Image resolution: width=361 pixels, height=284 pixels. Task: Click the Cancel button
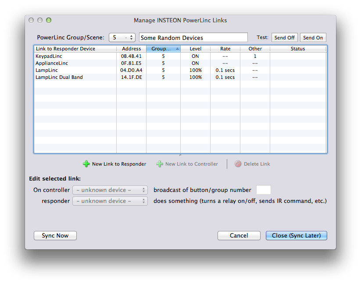(239, 235)
